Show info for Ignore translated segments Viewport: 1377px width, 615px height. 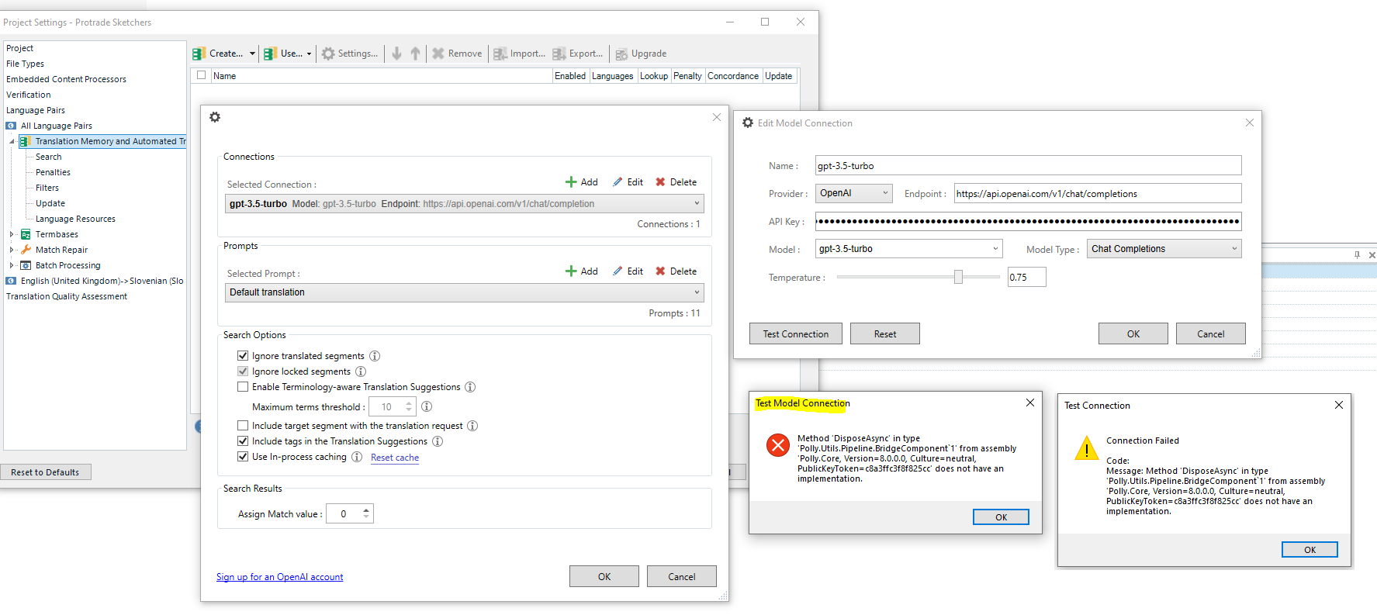click(x=375, y=356)
